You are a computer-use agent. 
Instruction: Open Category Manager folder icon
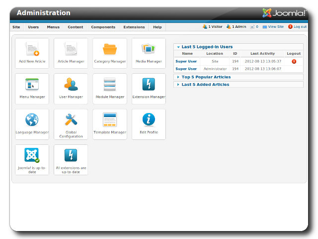(x=110, y=50)
